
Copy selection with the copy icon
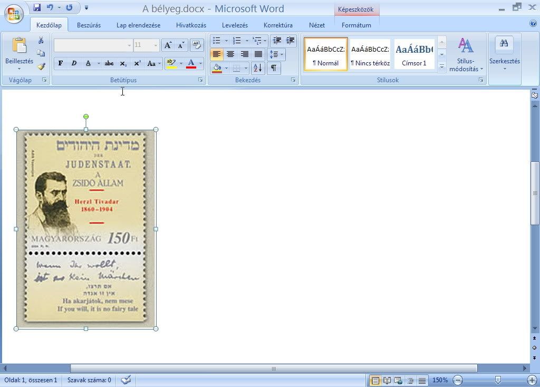pyautogui.click(x=41, y=53)
